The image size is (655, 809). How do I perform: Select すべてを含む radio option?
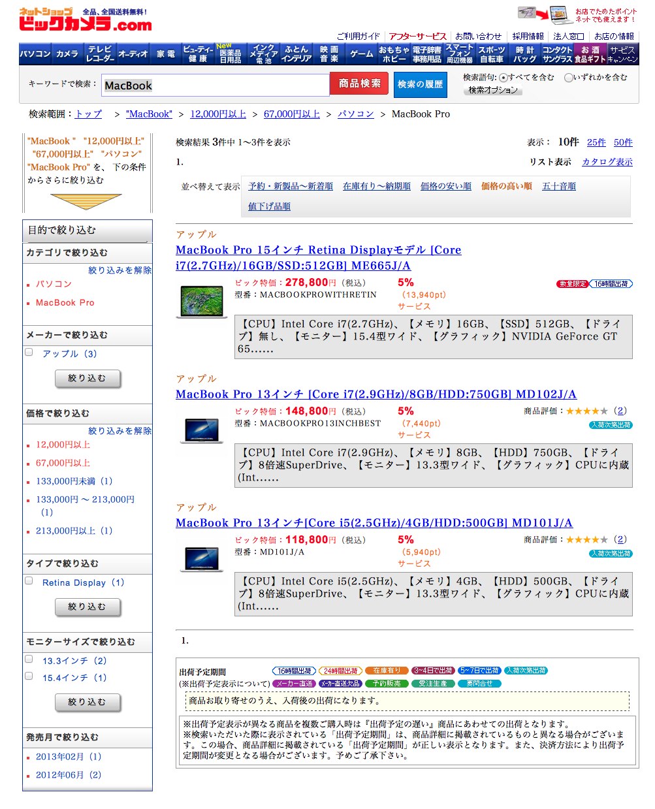tap(503, 78)
